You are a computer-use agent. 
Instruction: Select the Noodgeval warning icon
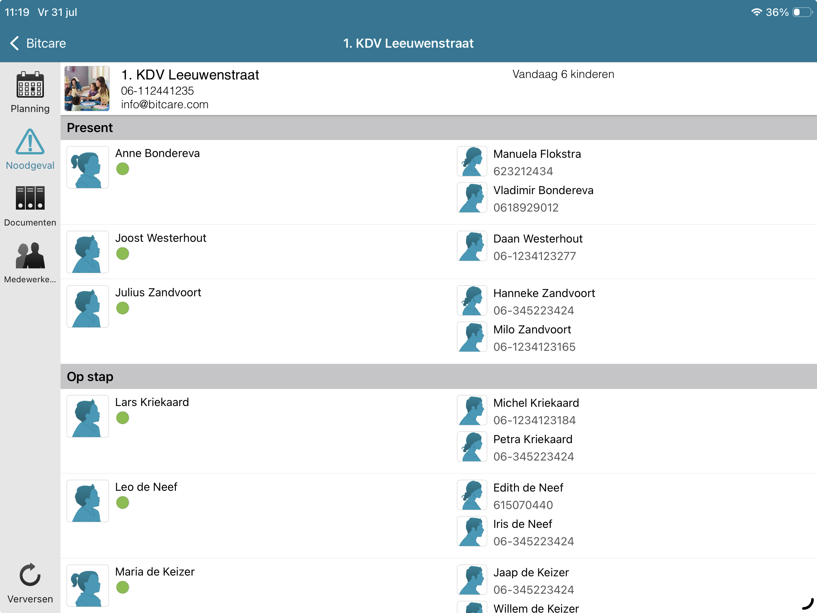tap(30, 142)
